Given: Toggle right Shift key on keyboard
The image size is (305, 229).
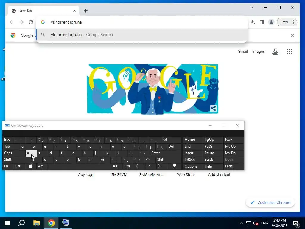Looking at the screenshot, I should tap(168, 160).
